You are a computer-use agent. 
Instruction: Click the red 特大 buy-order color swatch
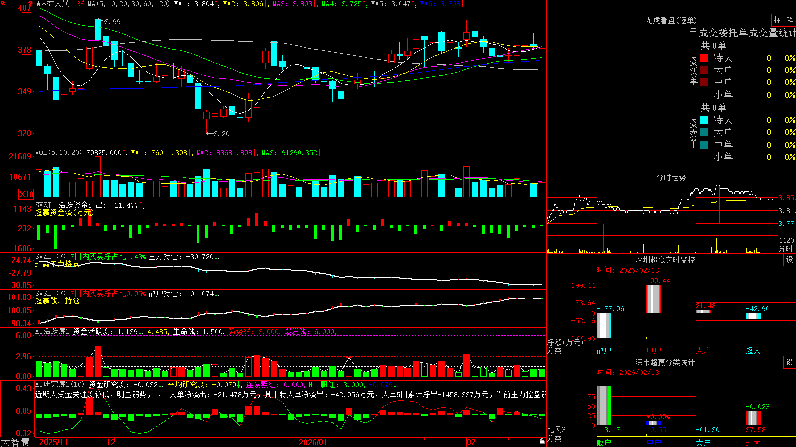704,58
